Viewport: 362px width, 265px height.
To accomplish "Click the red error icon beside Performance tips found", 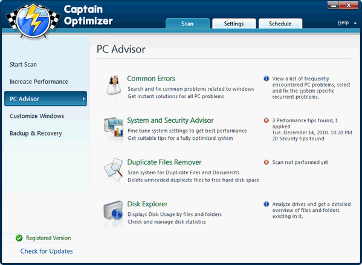I will coord(266,120).
